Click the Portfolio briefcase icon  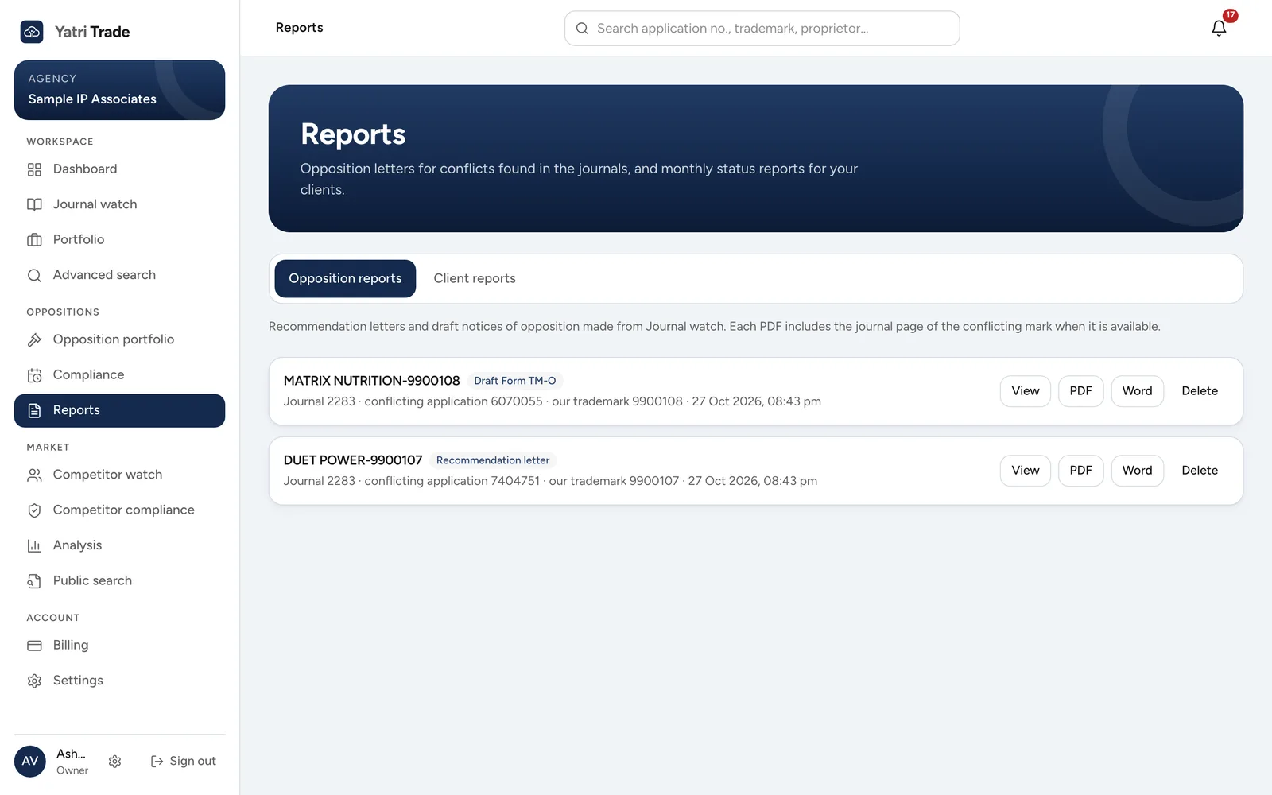[x=34, y=240]
